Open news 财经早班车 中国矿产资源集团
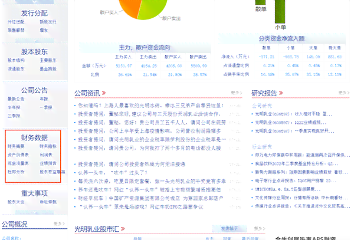Image resolution: width=354 pixels, height=240 pixels. [150, 198]
